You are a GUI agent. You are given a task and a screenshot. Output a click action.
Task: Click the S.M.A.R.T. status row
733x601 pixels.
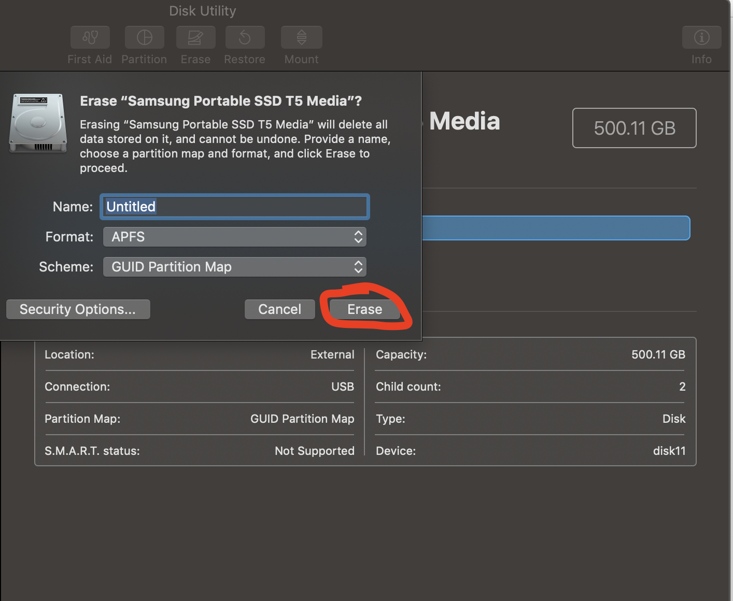coord(199,451)
